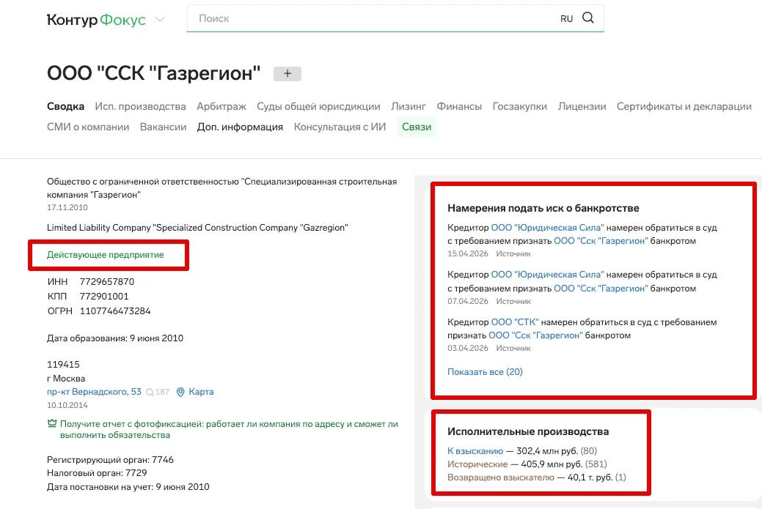Image resolution: width=762 pixels, height=509 pixels.
Task: Click the crown icon by photo report offer
Action: click(x=52, y=424)
